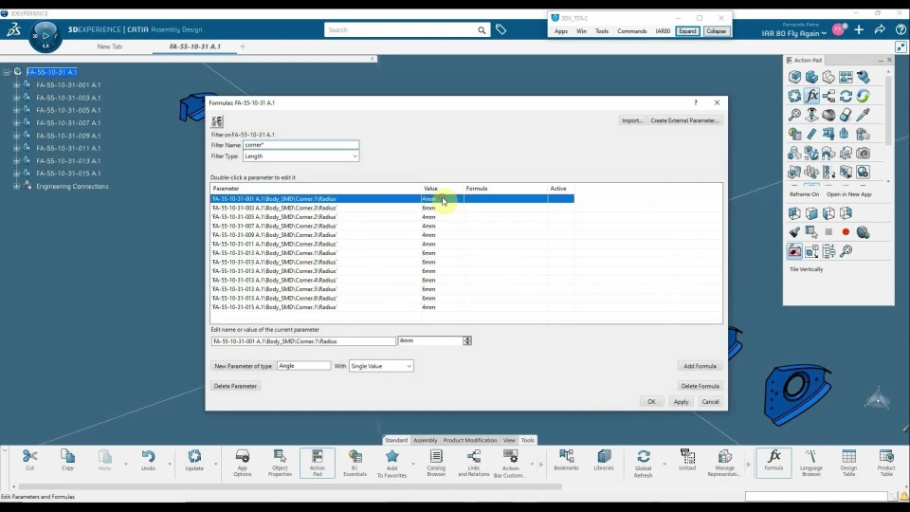The height and width of the screenshot is (512, 910).
Task: Click the top Search field
Action: tap(400, 29)
